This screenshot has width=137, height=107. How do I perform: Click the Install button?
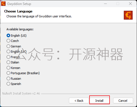99,101
